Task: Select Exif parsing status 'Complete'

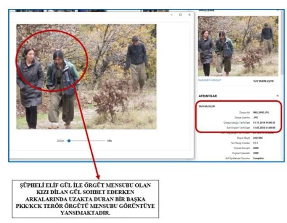Action: [x=258, y=158]
